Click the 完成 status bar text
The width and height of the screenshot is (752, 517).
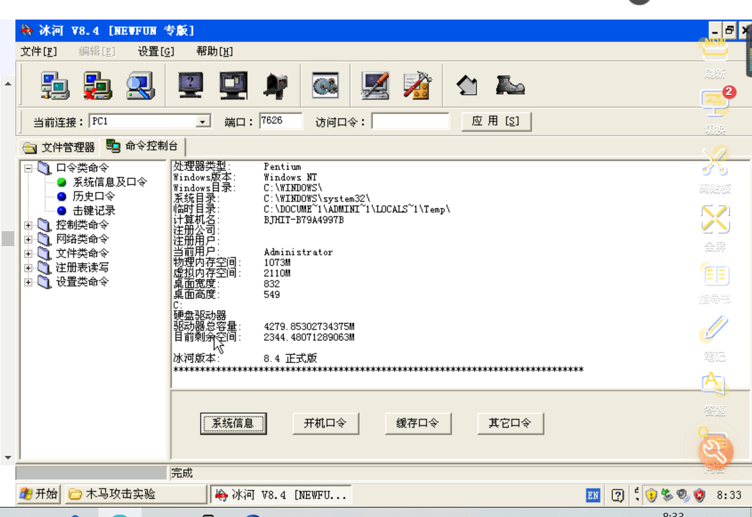[183, 473]
